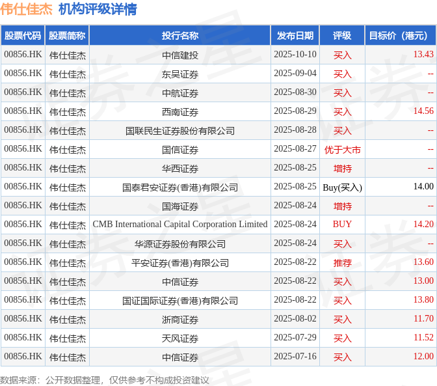The image size is (437, 386).
Task: Select the 国海证券 broker name cell
Action: point(180,206)
